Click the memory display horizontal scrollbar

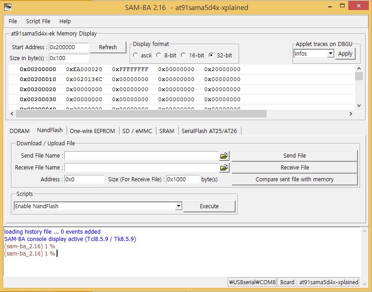pyautogui.click(x=137, y=113)
